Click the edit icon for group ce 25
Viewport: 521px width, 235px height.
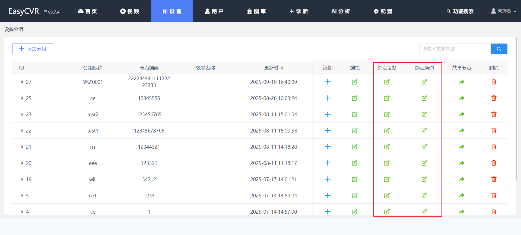click(354, 98)
